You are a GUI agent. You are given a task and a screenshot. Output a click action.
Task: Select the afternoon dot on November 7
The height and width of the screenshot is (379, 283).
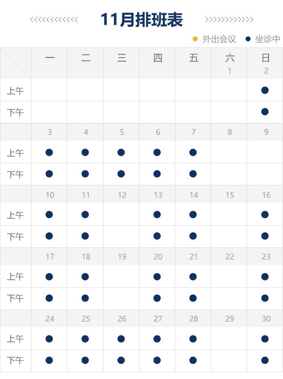click(193, 174)
